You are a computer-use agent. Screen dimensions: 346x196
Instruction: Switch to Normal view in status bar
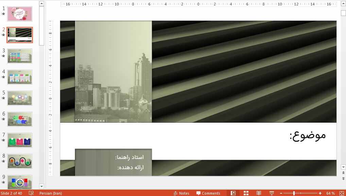tap(233, 193)
